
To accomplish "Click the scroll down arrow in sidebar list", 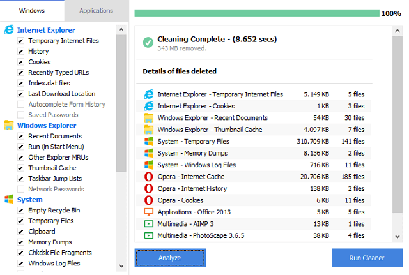I will click(121, 265).
